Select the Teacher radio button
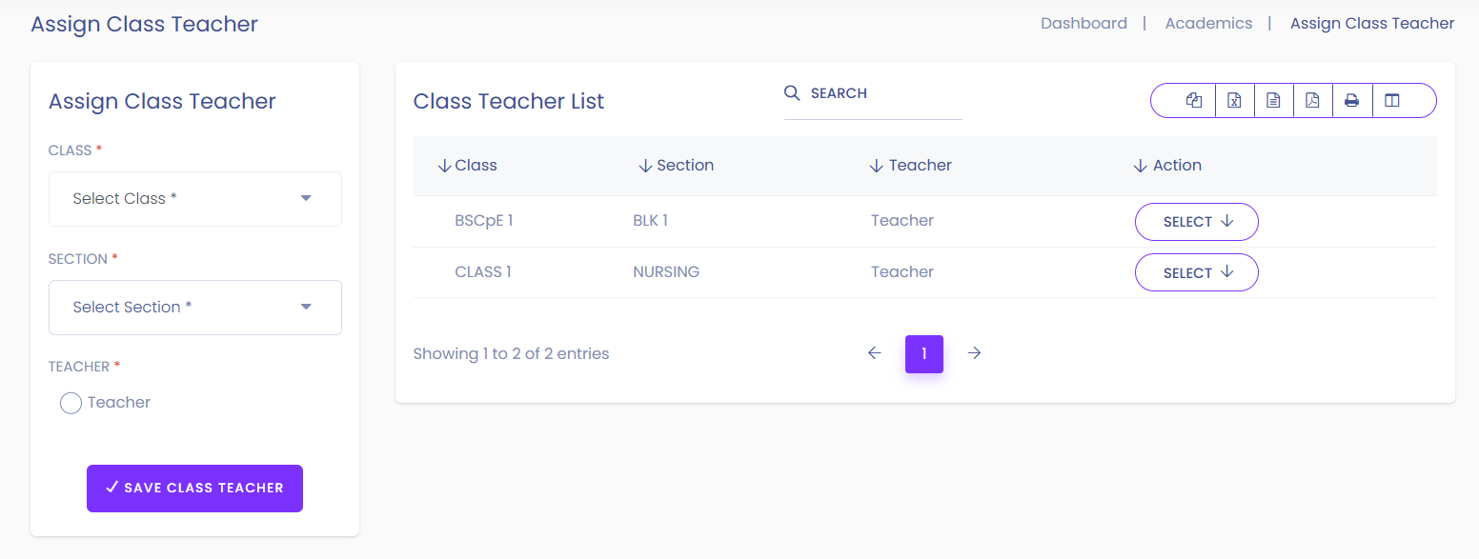This screenshot has height=559, width=1479. (x=71, y=403)
